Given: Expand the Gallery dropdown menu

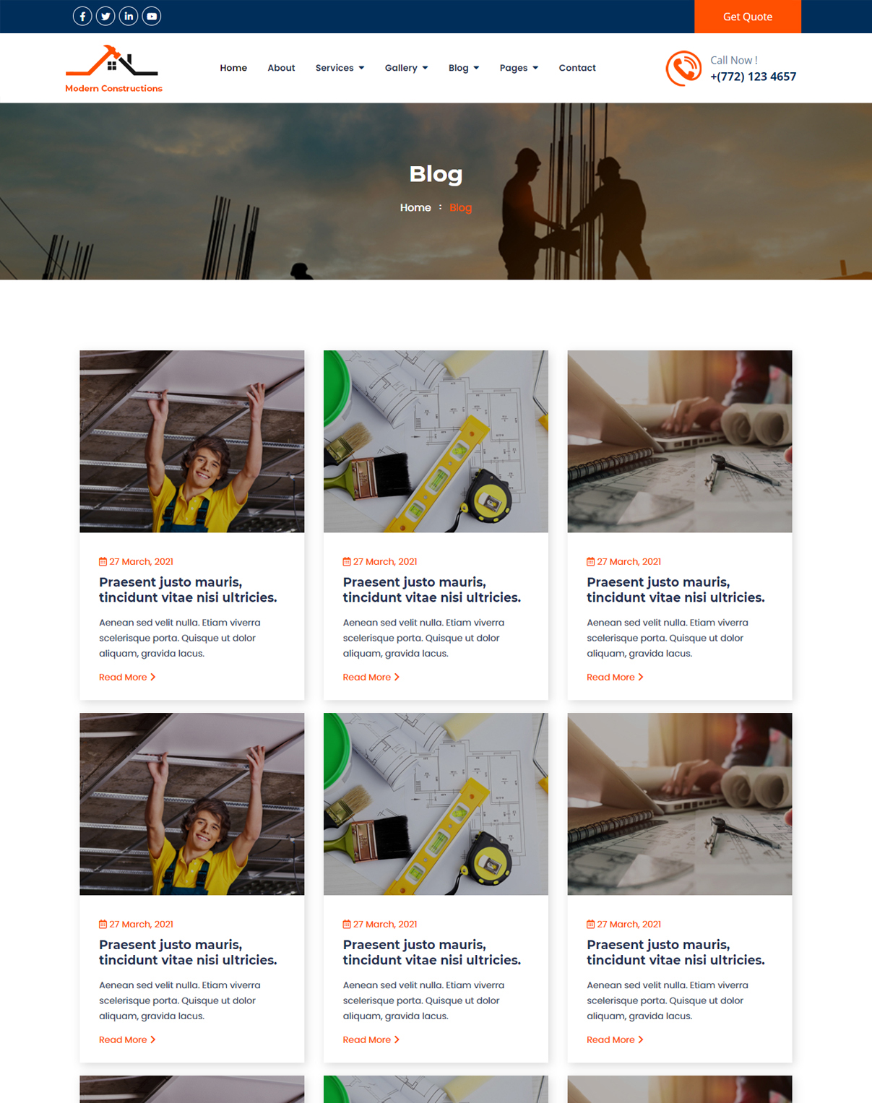Looking at the screenshot, I should click(x=406, y=68).
